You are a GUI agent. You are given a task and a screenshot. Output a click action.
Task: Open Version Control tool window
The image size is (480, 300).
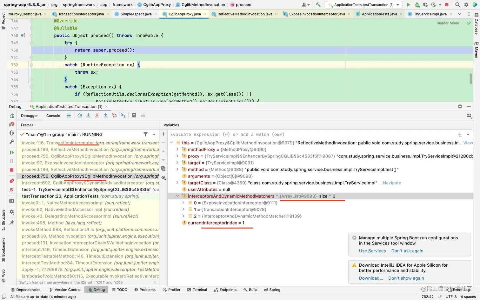[x=65, y=290]
